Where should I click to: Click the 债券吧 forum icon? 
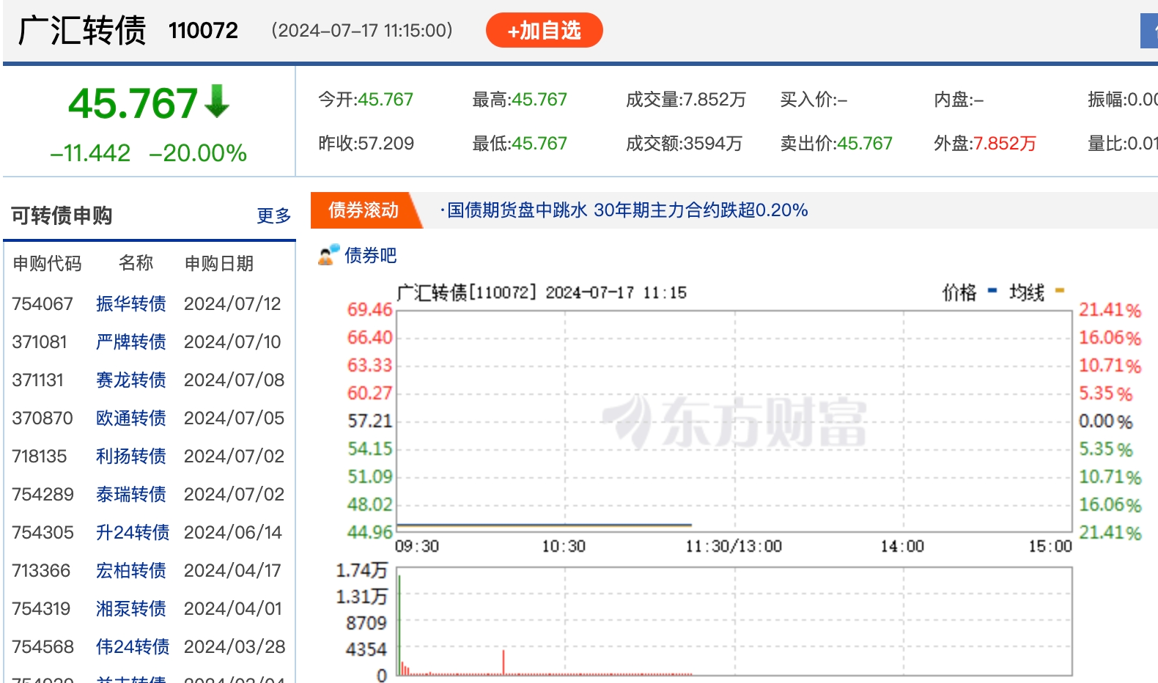[x=329, y=254]
